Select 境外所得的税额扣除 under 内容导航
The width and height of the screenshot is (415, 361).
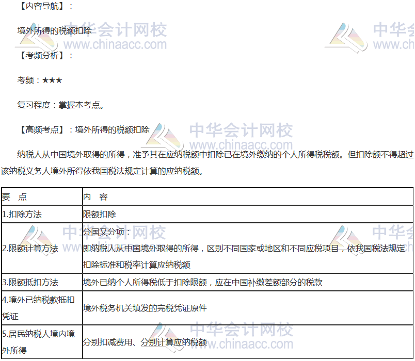(x=54, y=30)
